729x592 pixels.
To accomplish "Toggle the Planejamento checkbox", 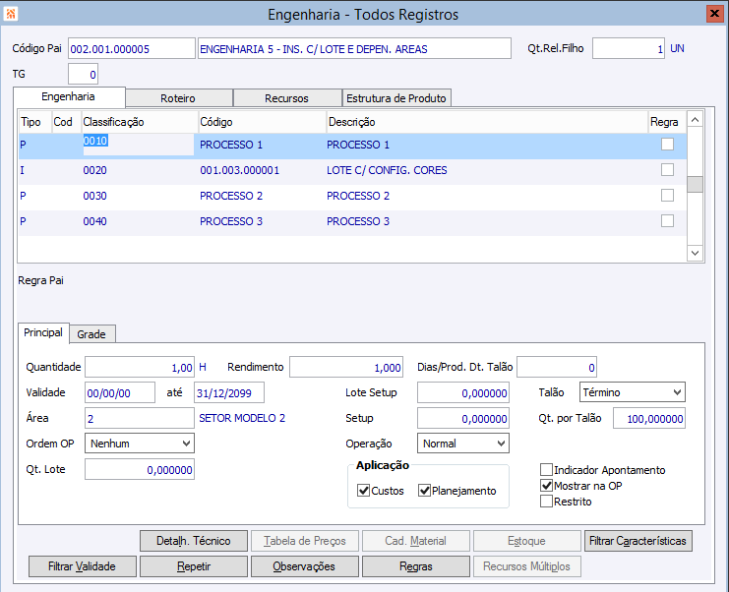I will pyautogui.click(x=425, y=491).
